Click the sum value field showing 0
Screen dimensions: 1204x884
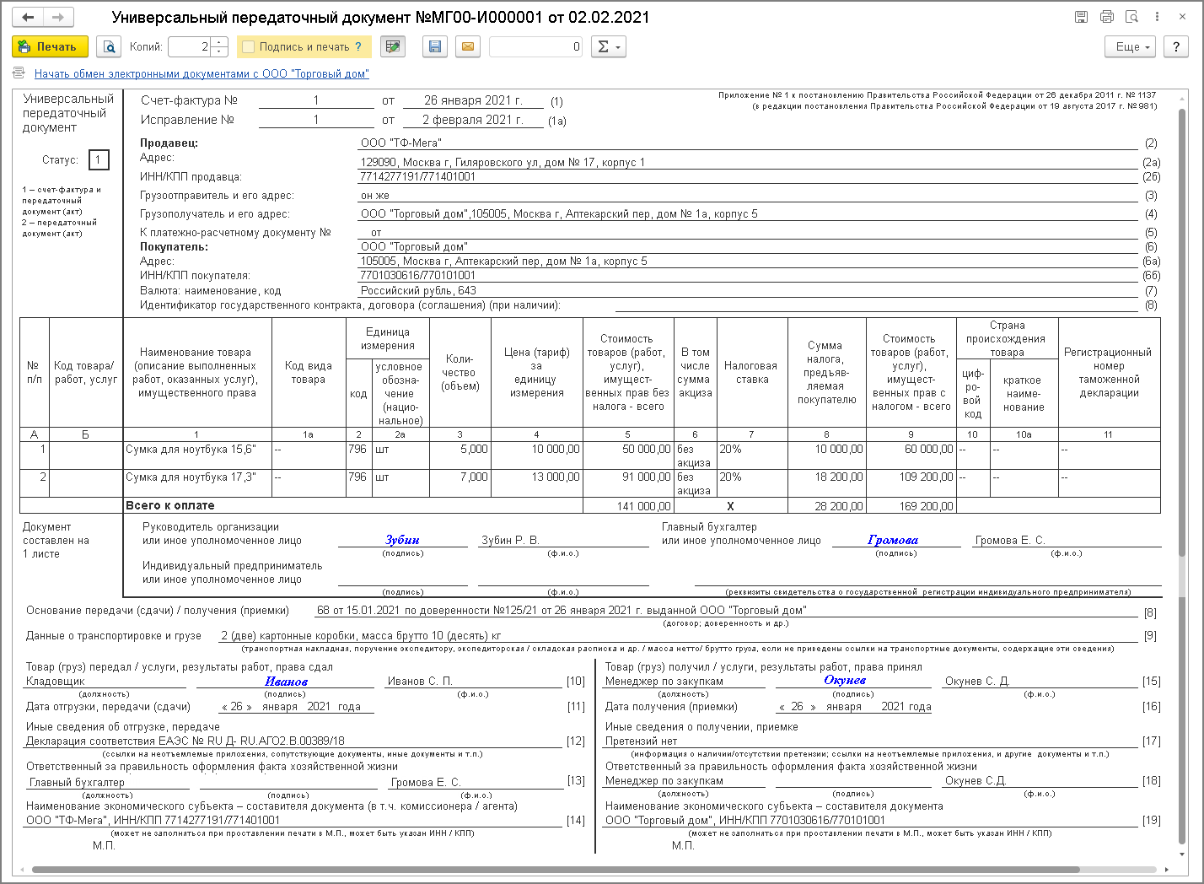tap(535, 47)
